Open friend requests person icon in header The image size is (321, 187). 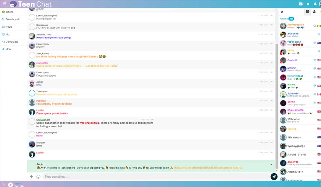tap(308, 4)
